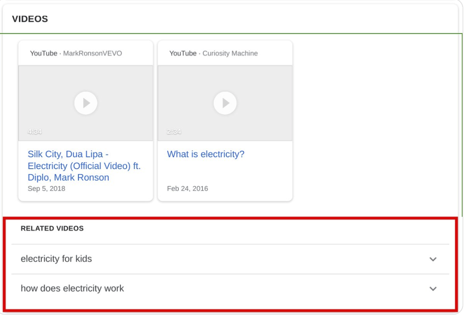Click the 2:34 duration on the thumbnail

tap(174, 132)
